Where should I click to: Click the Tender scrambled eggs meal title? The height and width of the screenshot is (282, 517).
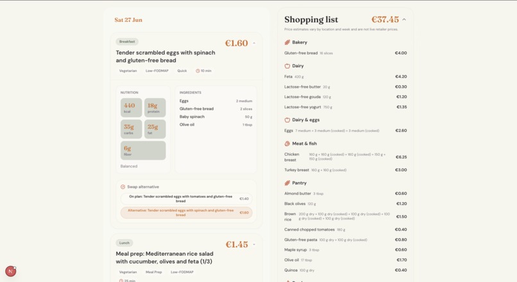[165, 56]
